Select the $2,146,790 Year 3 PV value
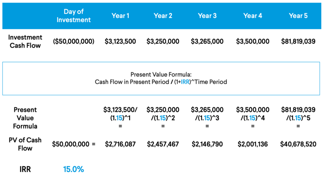The width and height of the screenshot is (329, 185). pos(207,144)
